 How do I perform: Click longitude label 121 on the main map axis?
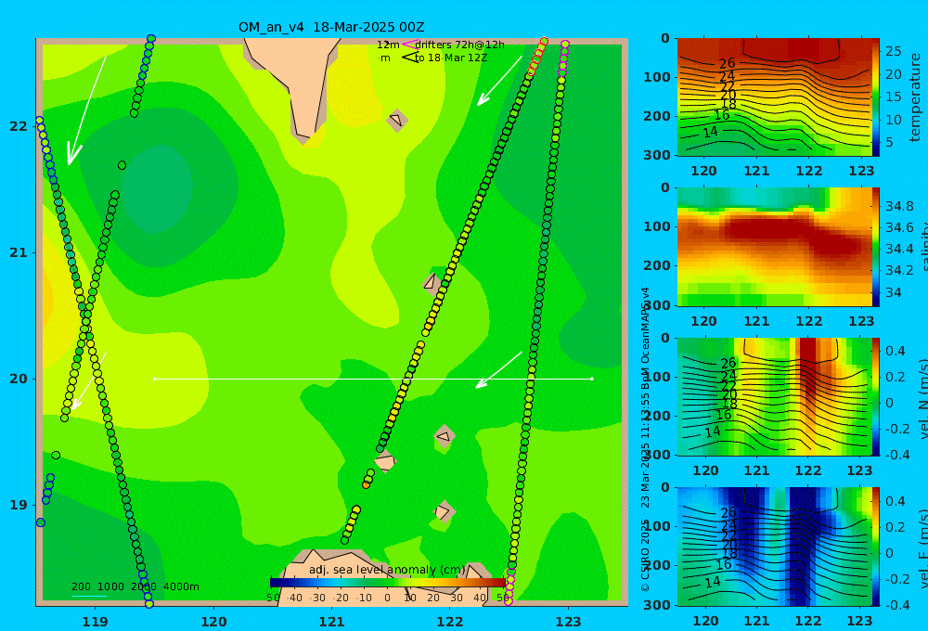332,622
